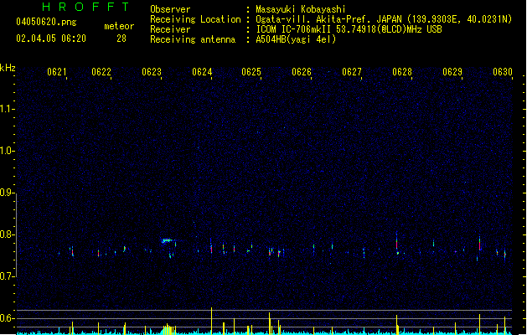Screen dimensions: 527x335
Task: Click the 0626 time marker
Action: (302, 72)
